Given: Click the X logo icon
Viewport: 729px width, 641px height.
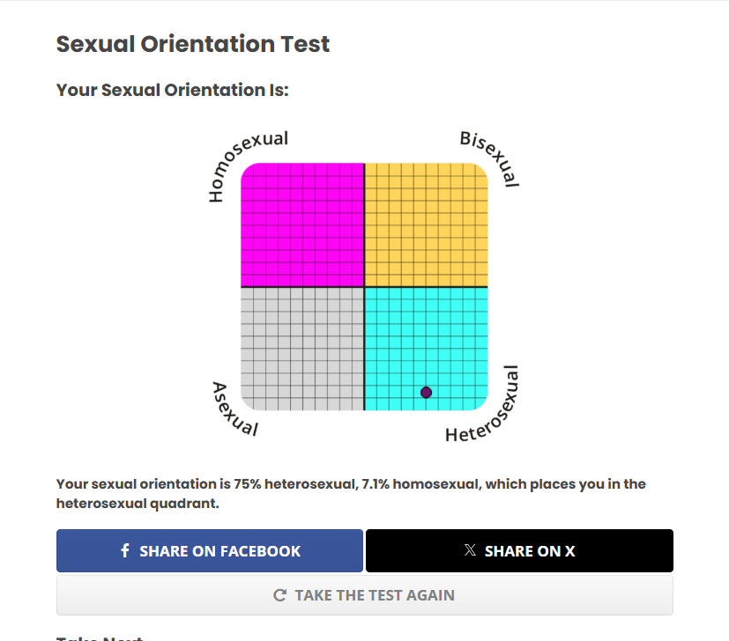Looking at the screenshot, I should pos(470,550).
